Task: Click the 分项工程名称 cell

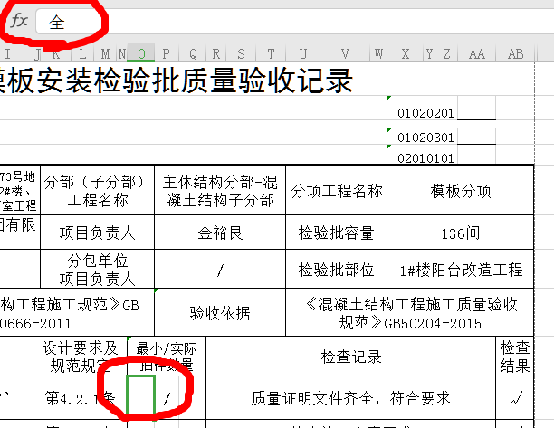Action: pyautogui.click(x=336, y=191)
